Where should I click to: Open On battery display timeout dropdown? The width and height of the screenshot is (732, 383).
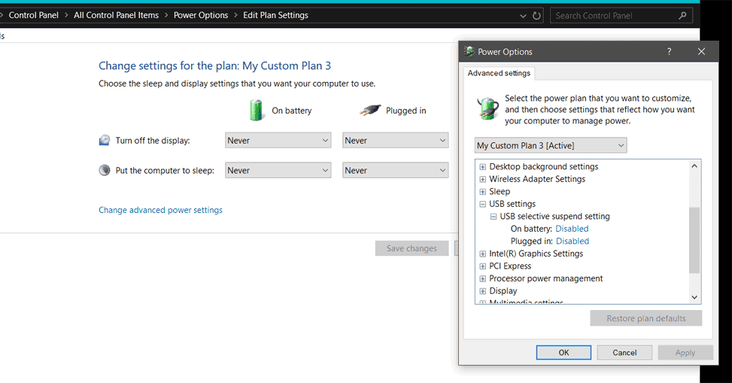[278, 141]
